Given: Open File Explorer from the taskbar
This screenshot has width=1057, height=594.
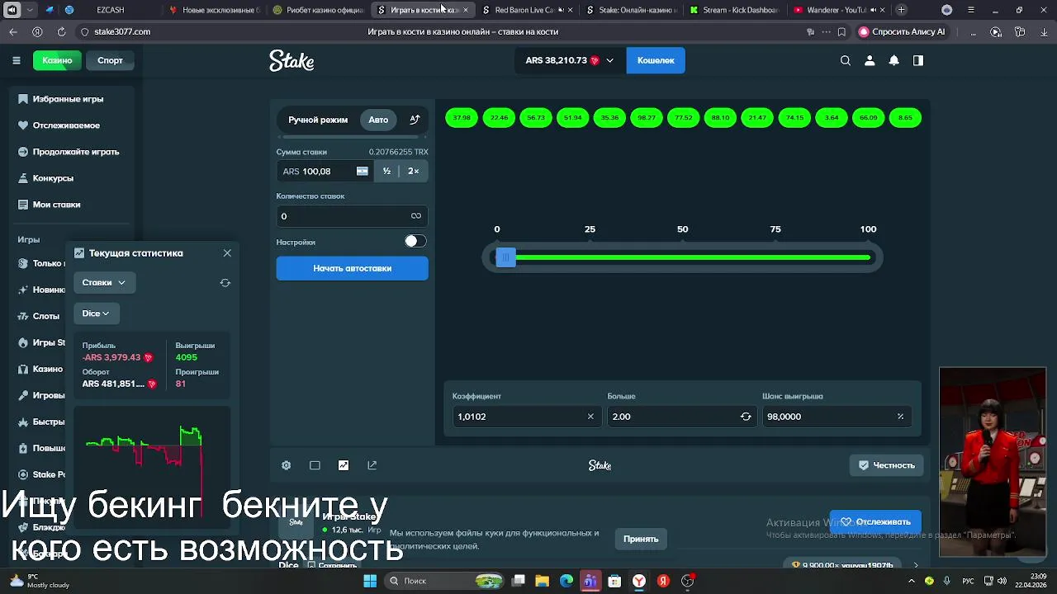Looking at the screenshot, I should pyautogui.click(x=542, y=581).
